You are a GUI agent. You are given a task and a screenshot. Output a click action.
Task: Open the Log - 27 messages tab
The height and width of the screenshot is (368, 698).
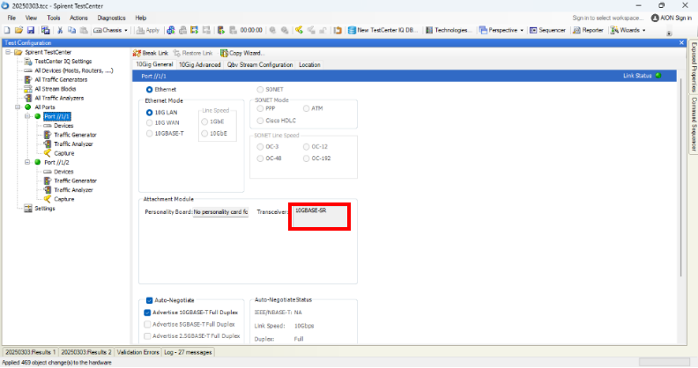click(x=188, y=352)
